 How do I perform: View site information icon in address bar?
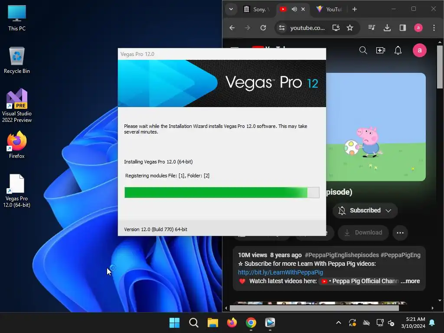coord(282,28)
